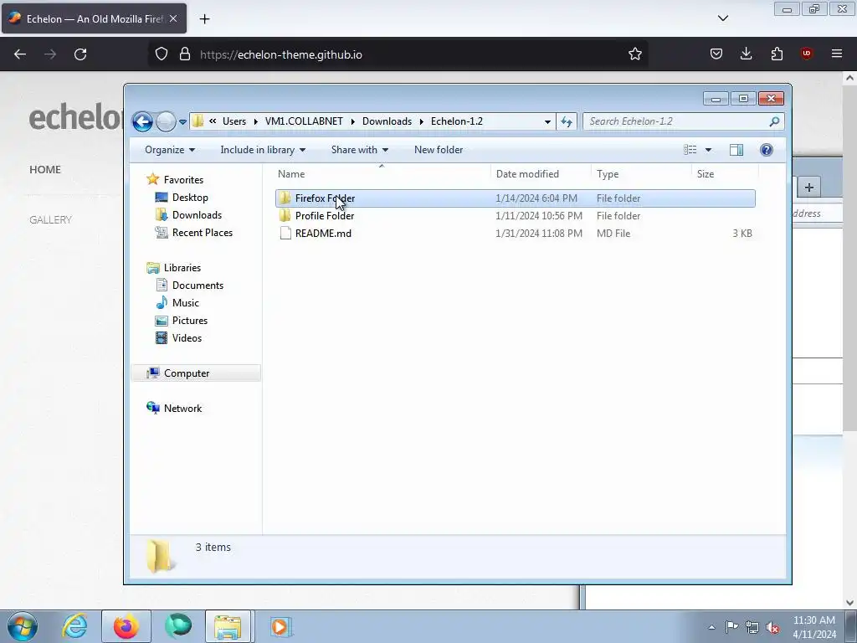Click the Profile Folder folder icon
This screenshot has height=643, width=857.
285,216
